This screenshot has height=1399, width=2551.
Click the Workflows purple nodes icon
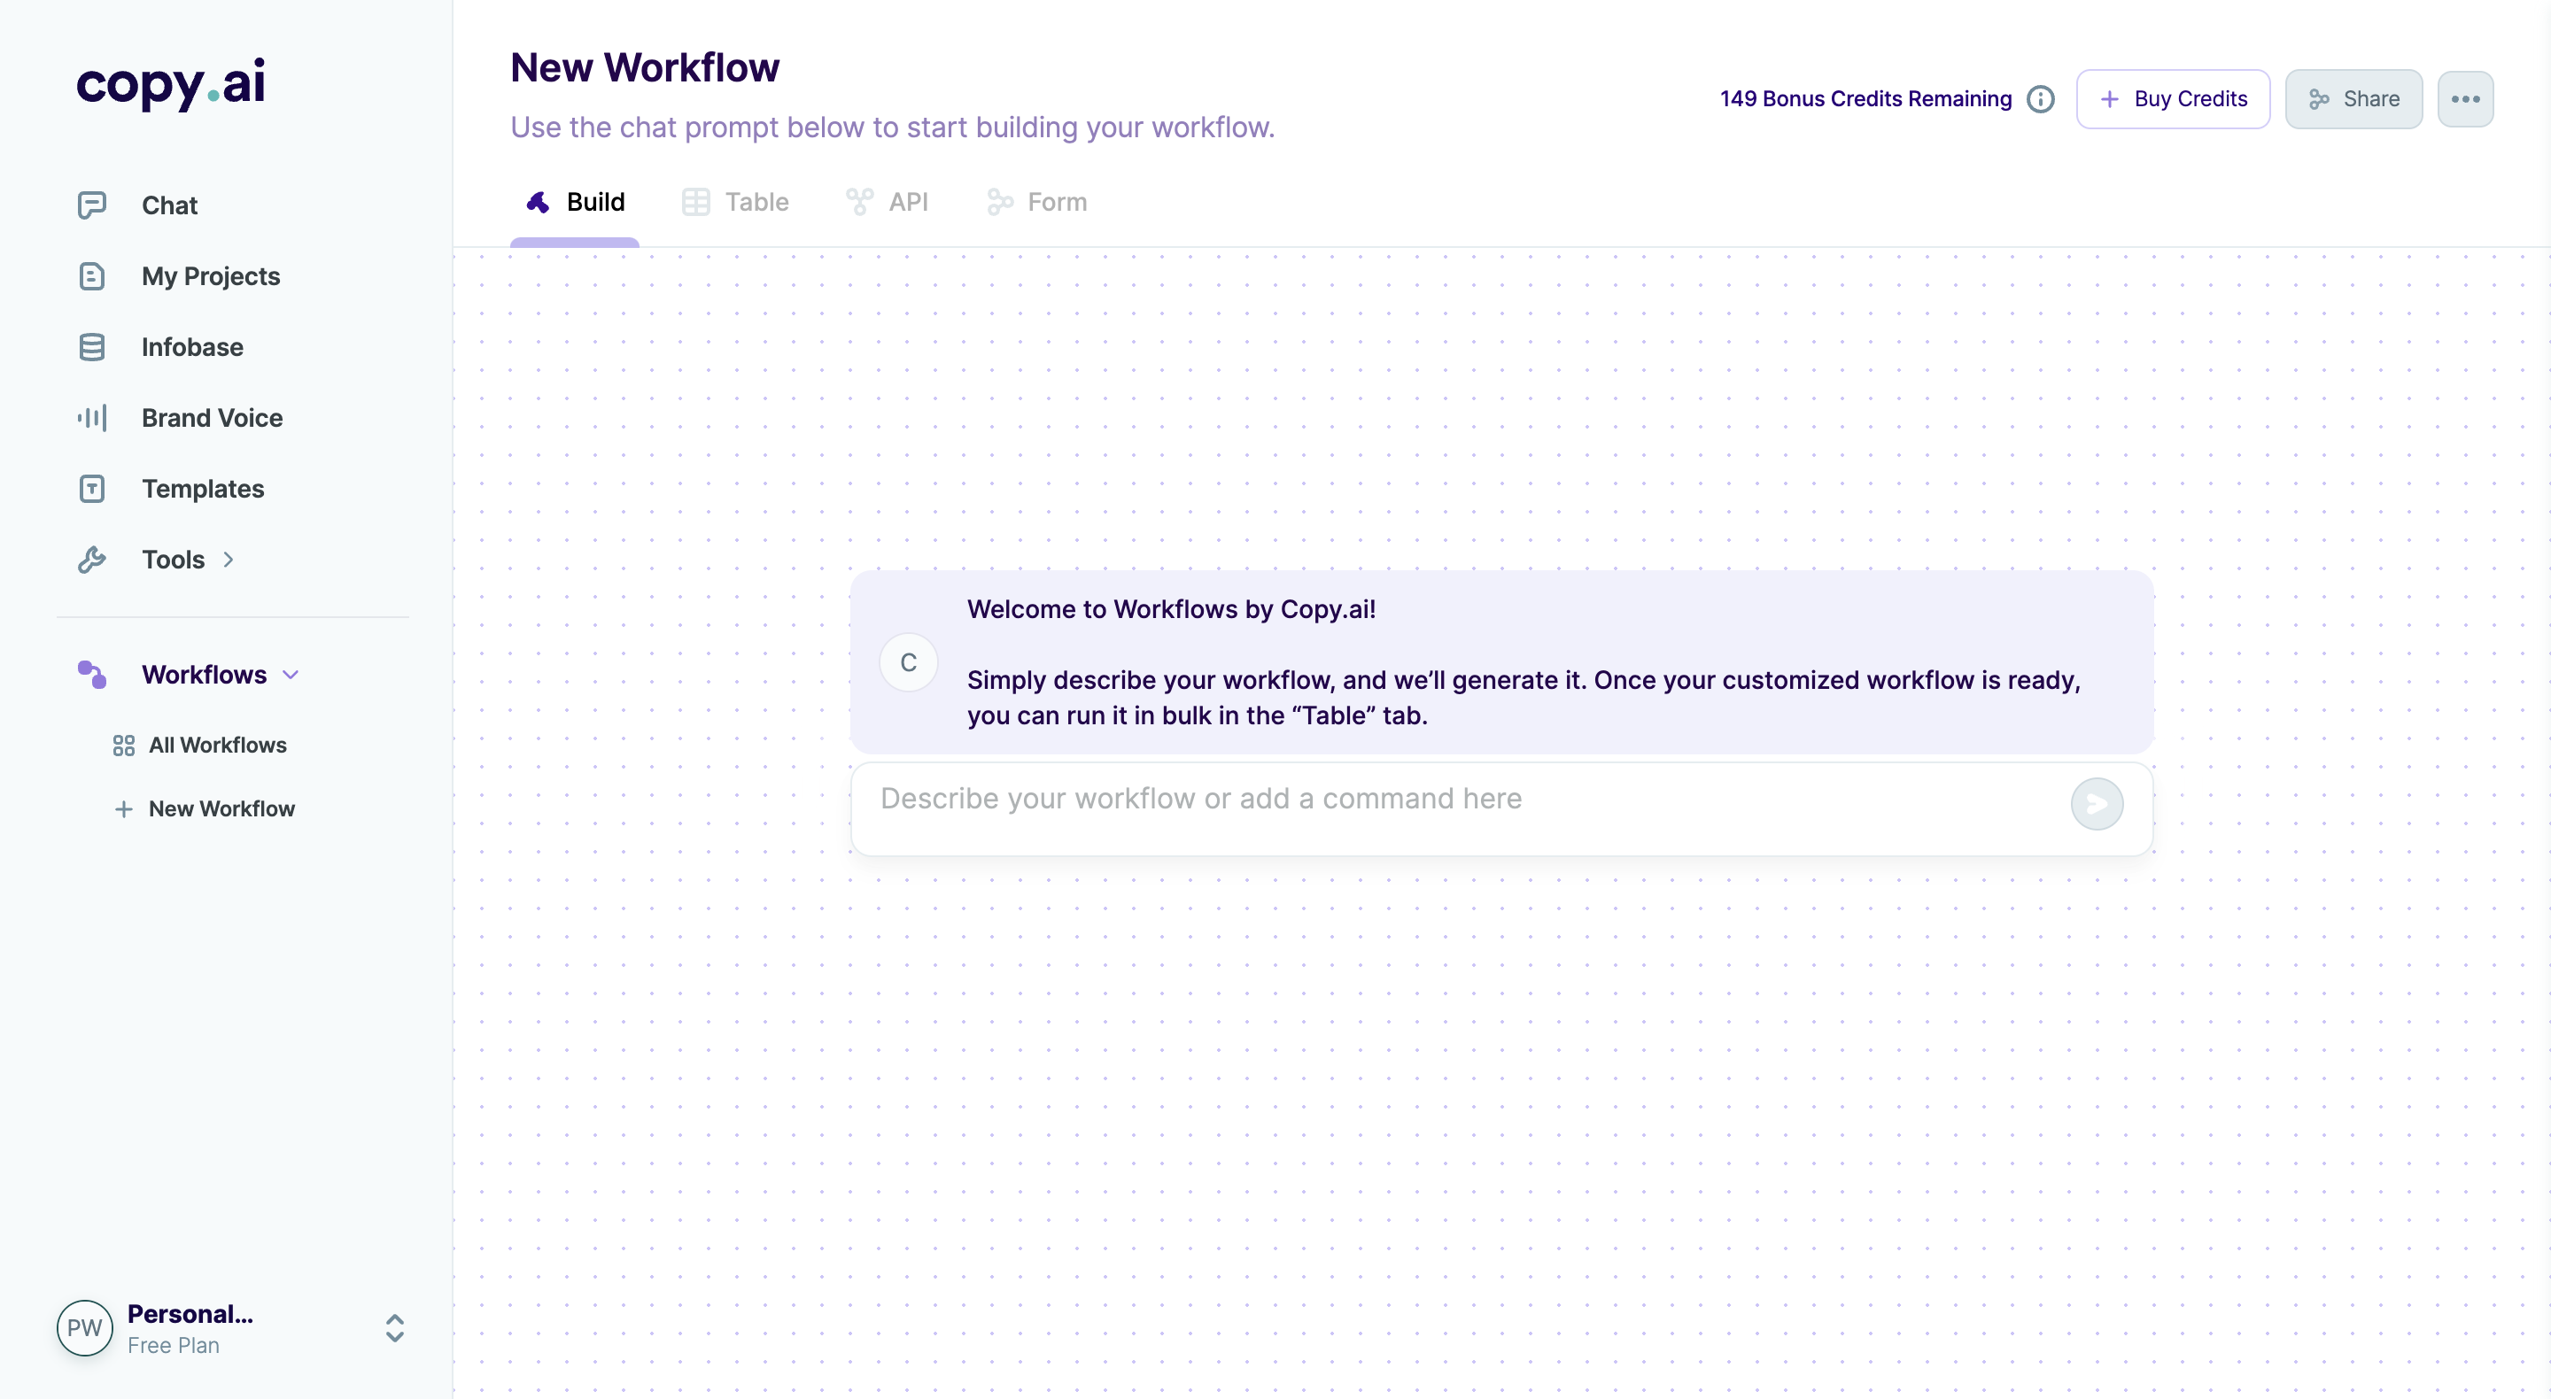(x=92, y=674)
